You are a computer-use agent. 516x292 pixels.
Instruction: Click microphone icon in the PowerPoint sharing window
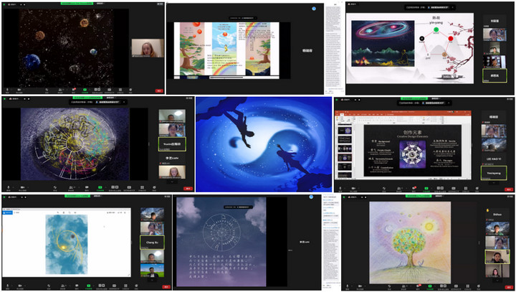(342, 187)
